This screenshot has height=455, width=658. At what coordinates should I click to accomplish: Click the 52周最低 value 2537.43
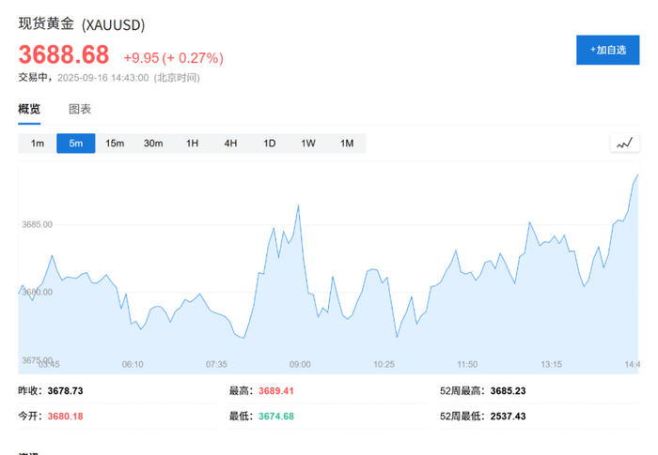(509, 416)
